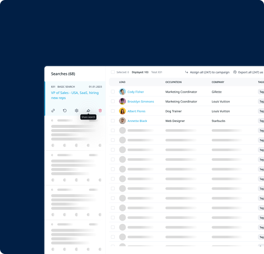
Task: Click the Tag button in Annette Black's row
Action: 261,121
